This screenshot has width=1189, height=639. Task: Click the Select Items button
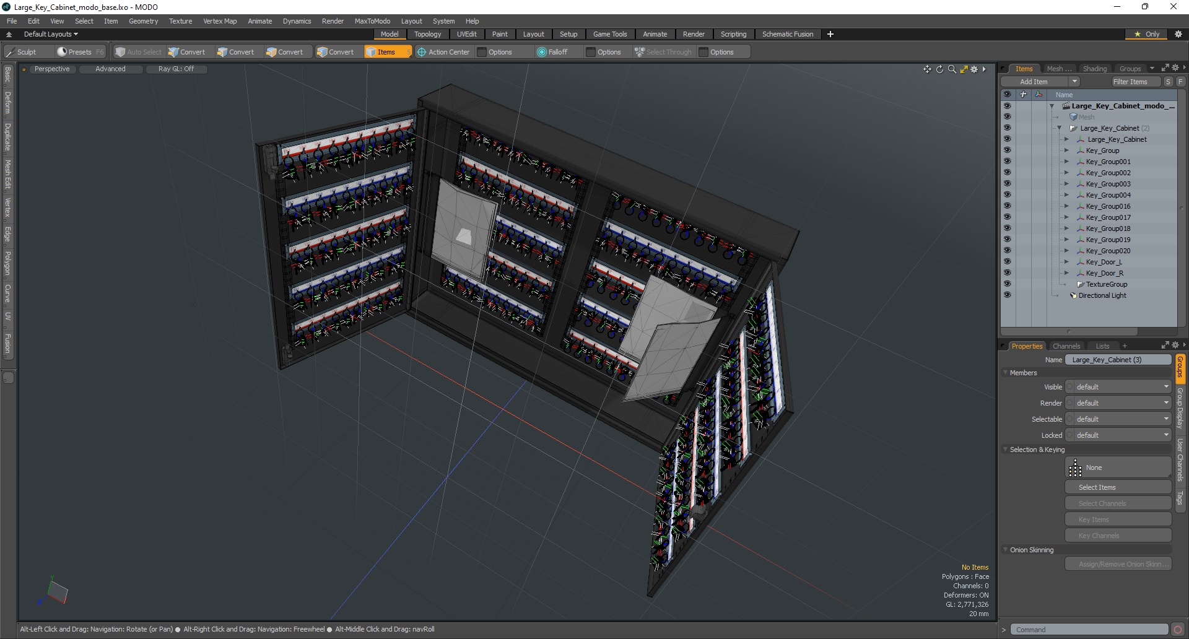[1118, 487]
